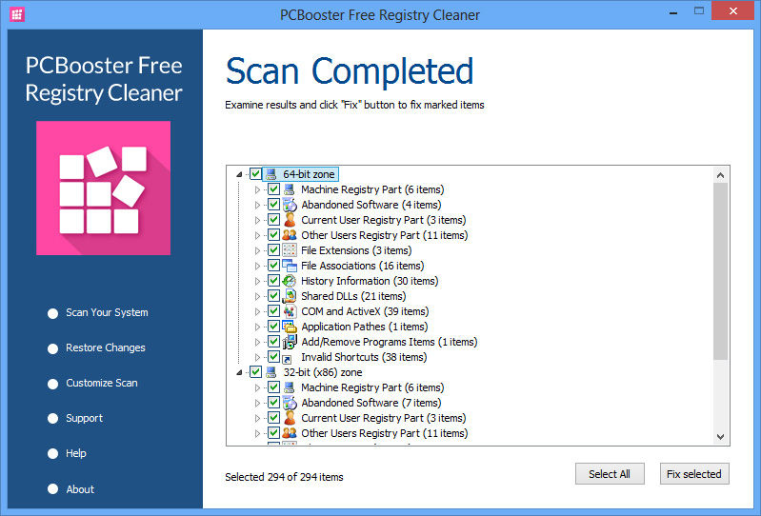Click the PCBooster title bar app icon
Viewport: 761px width, 516px height.
coord(17,14)
